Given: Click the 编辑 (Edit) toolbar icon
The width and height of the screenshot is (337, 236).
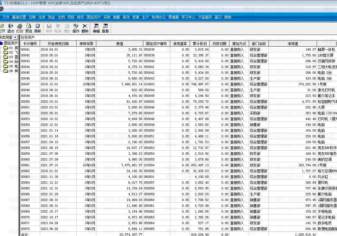Looking at the screenshot, I should [96, 28].
